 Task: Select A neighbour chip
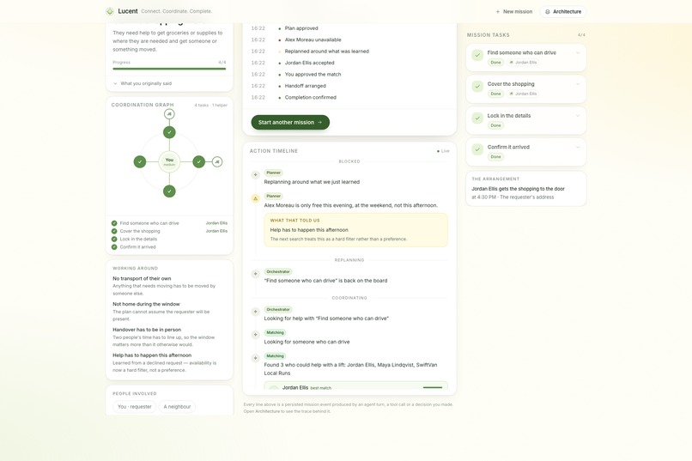click(177, 407)
